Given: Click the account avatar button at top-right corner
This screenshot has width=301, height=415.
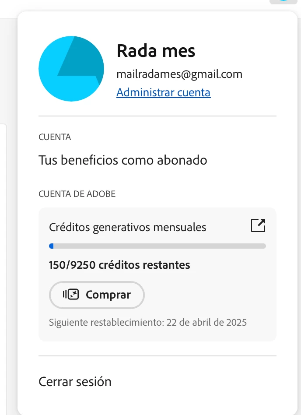Looking at the screenshot, I should tap(283, 2).
